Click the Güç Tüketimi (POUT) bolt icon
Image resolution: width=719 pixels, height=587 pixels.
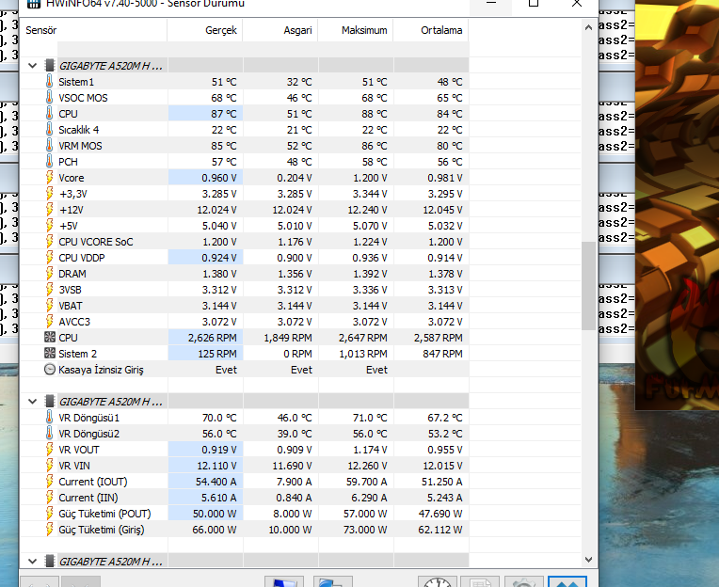[x=50, y=514]
